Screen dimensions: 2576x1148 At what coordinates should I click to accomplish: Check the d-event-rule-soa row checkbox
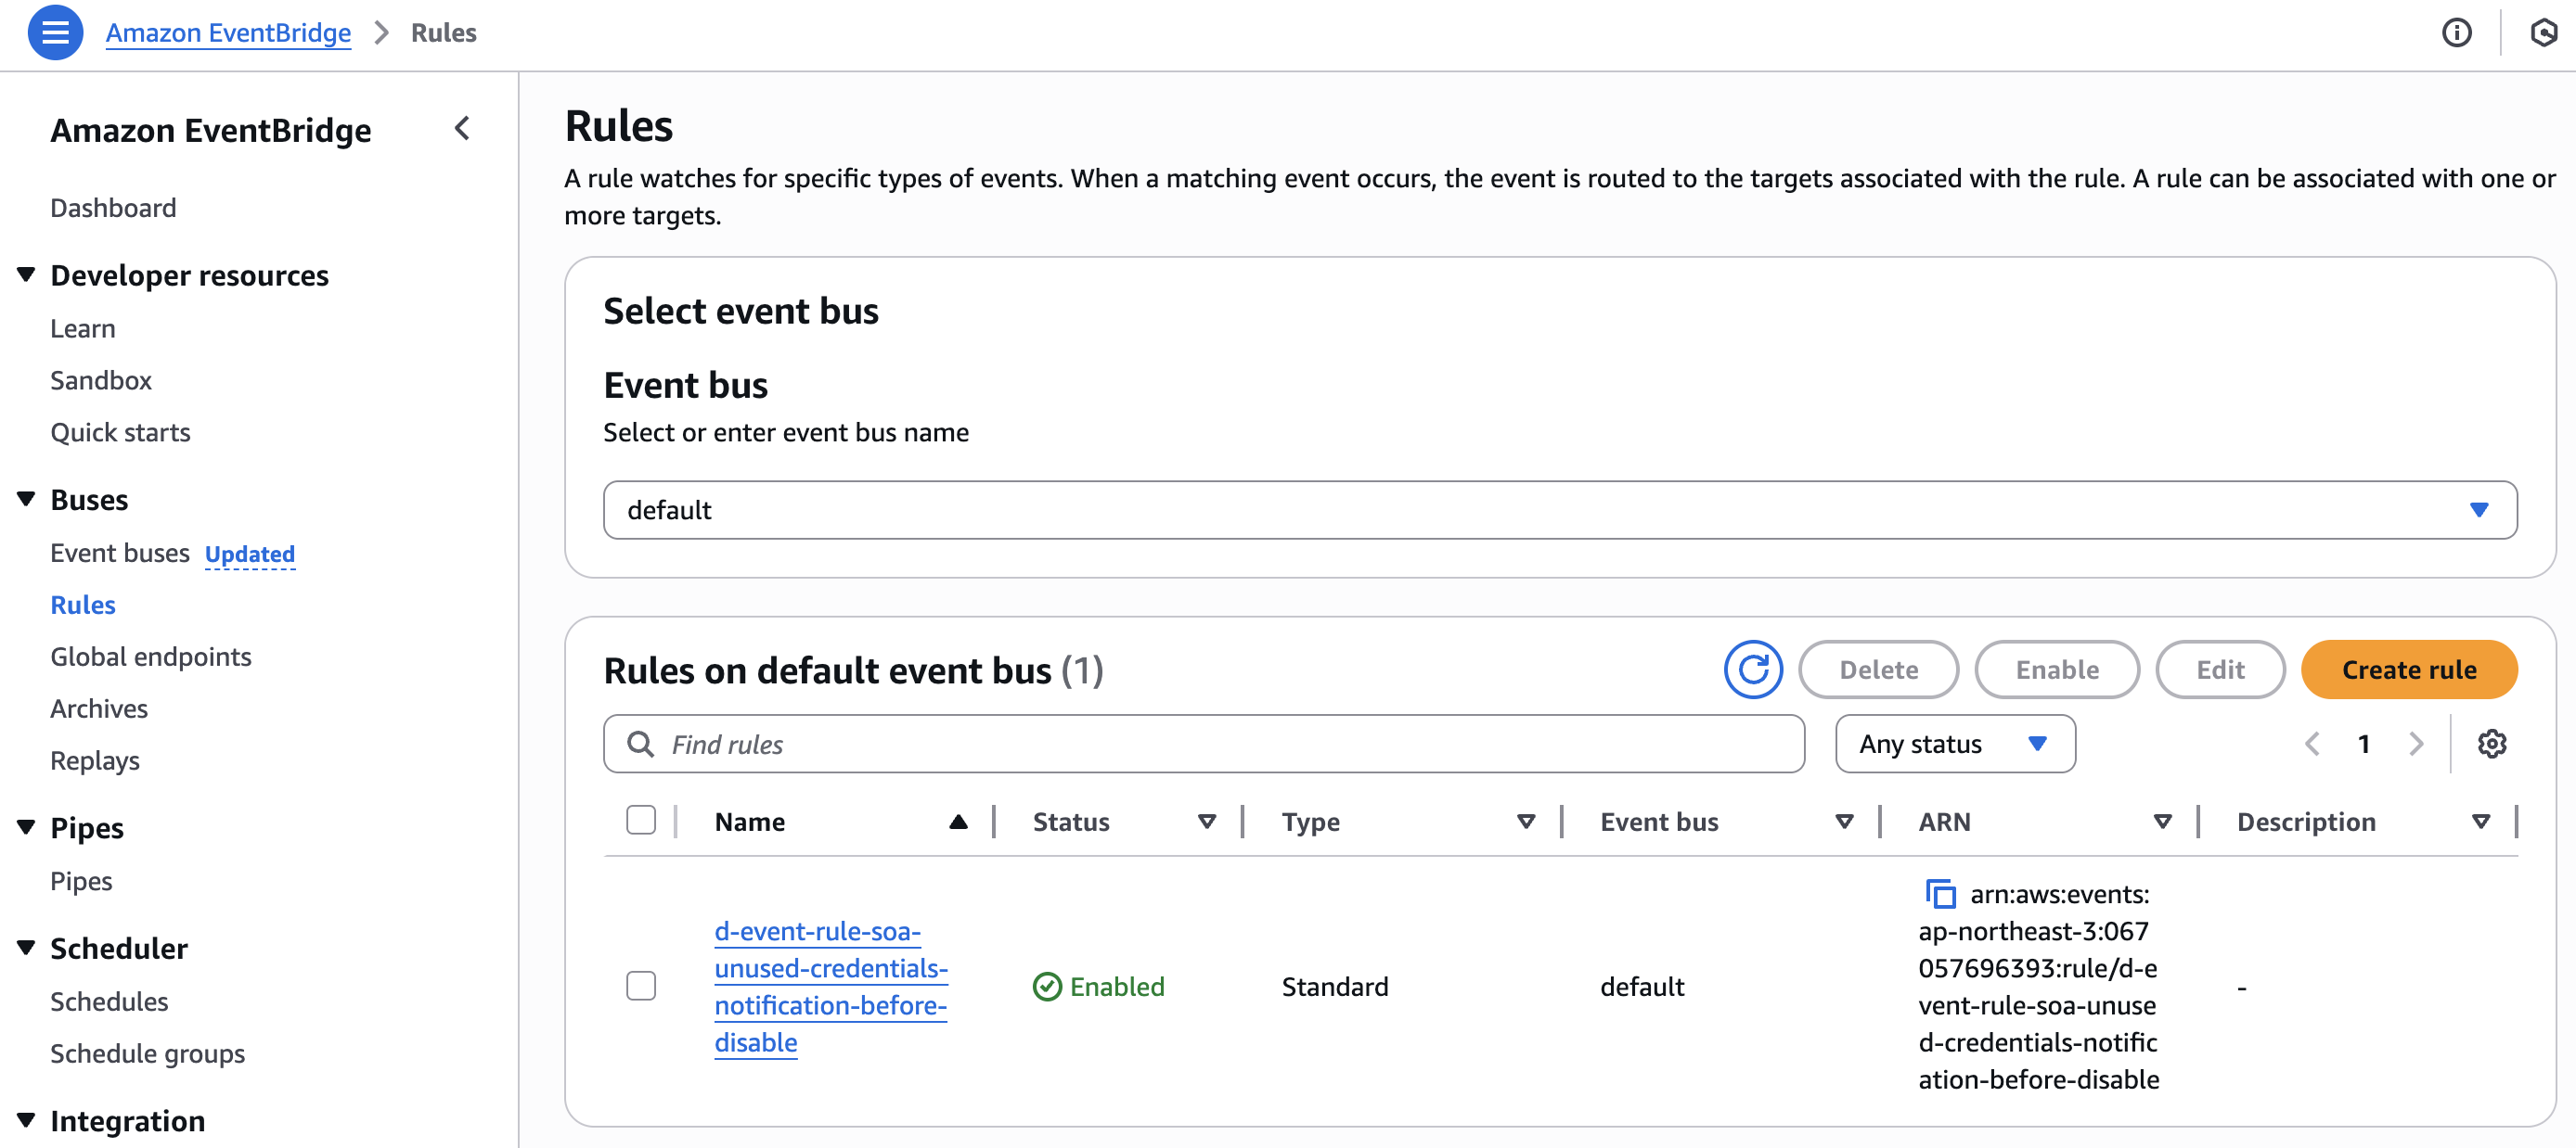pyautogui.click(x=641, y=986)
